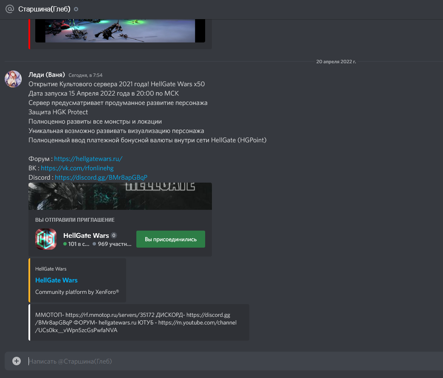Click the username Леди (Ваня)

click(x=47, y=75)
